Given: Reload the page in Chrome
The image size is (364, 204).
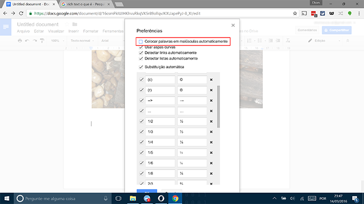Looking at the screenshot, I should point(21,14).
